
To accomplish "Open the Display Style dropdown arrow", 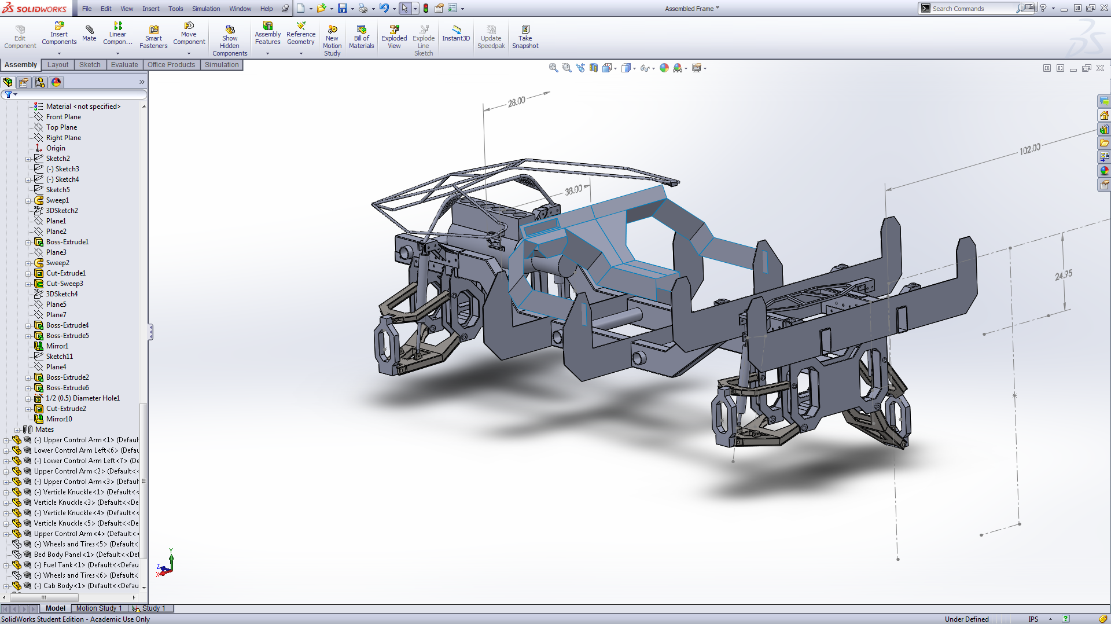I will click(x=634, y=68).
